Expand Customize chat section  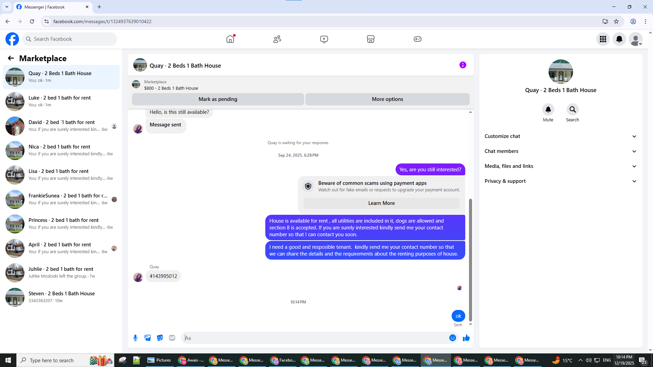tap(560, 136)
